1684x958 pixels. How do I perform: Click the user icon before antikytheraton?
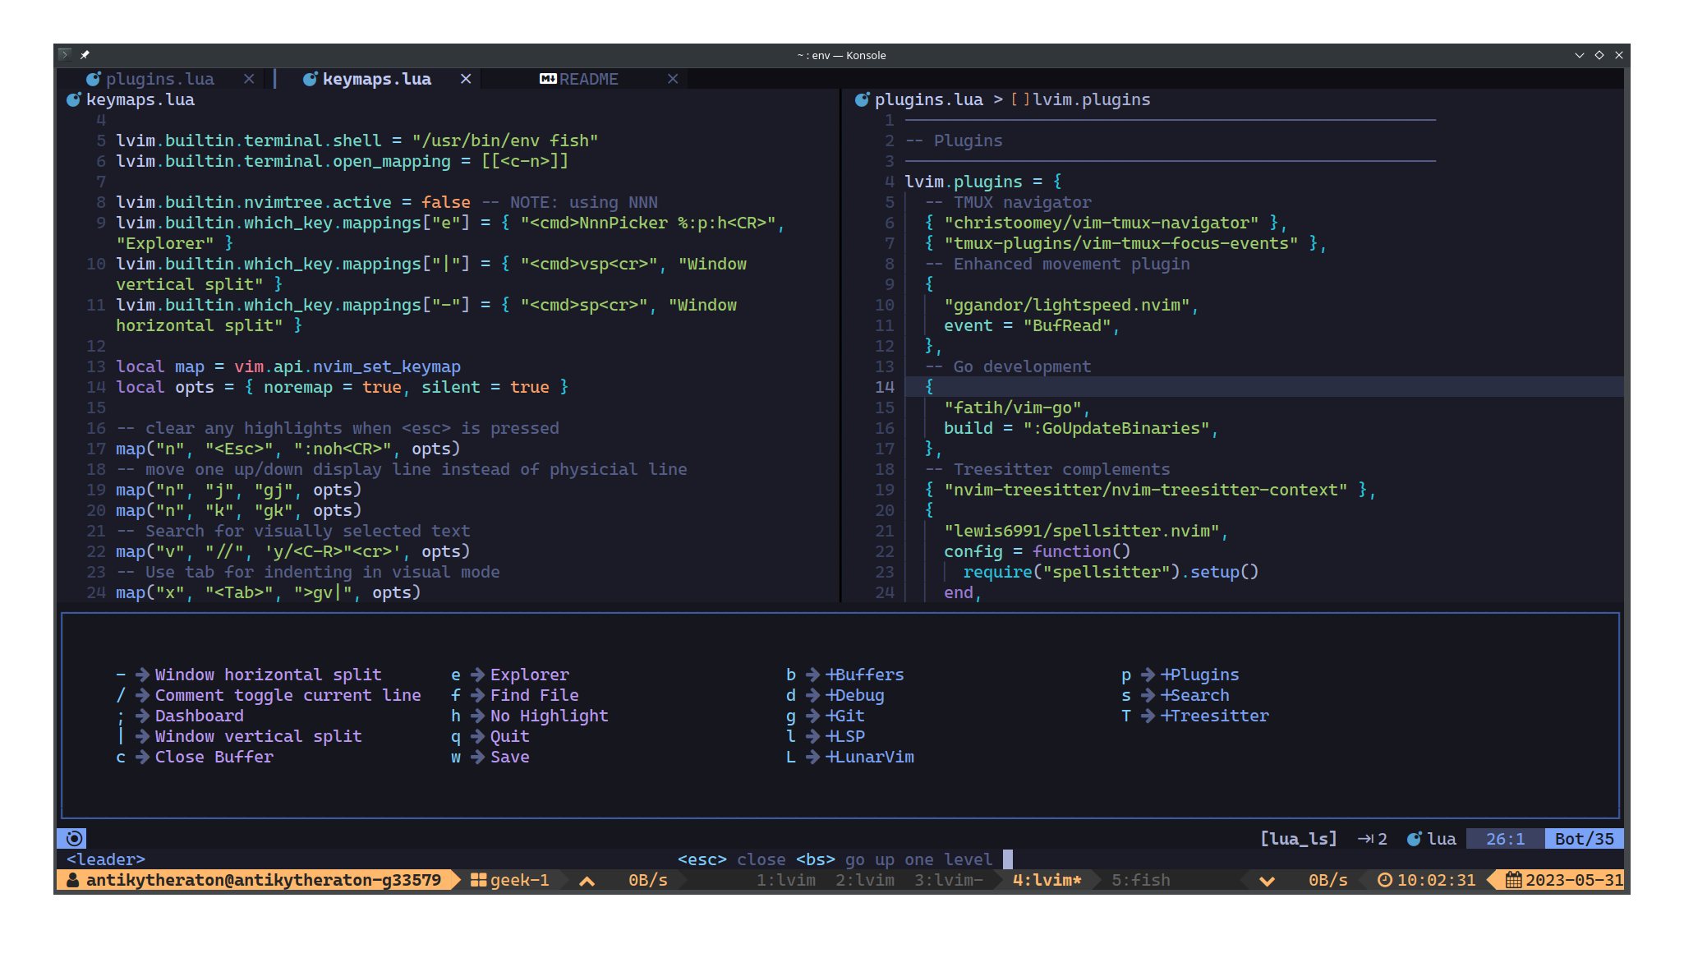pyautogui.click(x=73, y=880)
